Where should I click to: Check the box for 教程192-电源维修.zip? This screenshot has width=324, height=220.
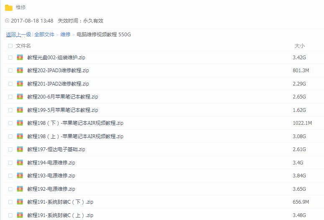click(10, 189)
